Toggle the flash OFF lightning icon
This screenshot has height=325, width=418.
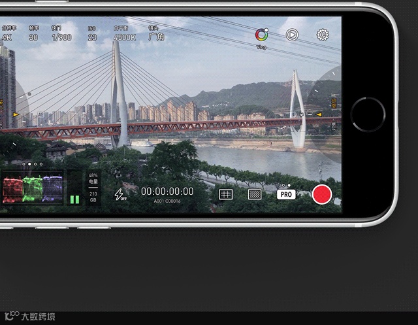(x=120, y=194)
